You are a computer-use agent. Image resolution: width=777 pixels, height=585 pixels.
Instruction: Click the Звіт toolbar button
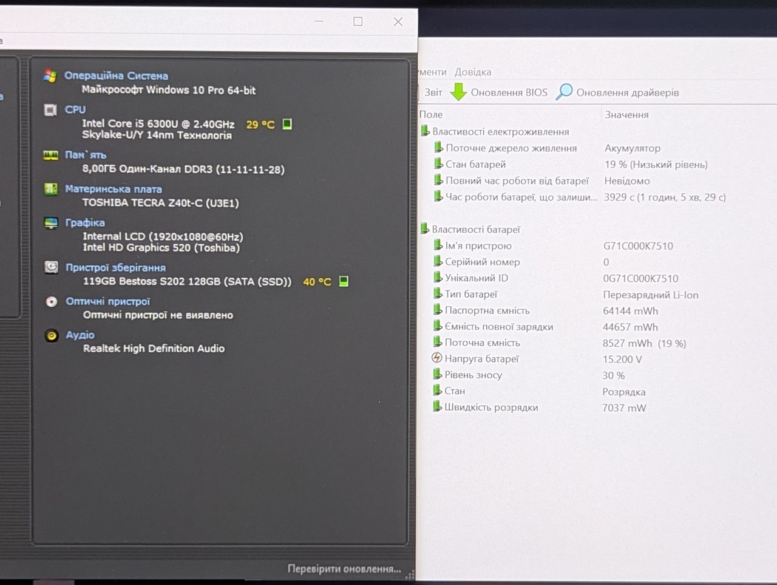(x=433, y=92)
